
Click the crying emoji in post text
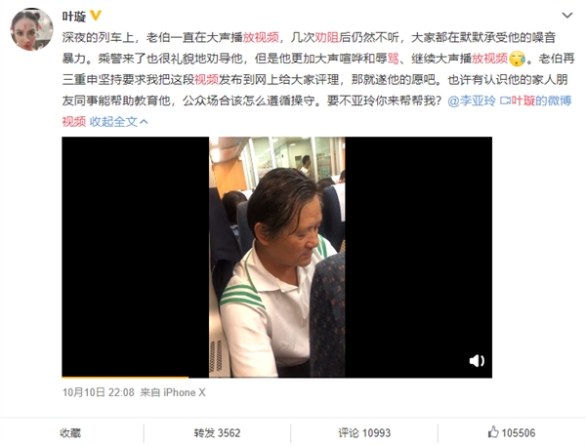click(x=518, y=59)
